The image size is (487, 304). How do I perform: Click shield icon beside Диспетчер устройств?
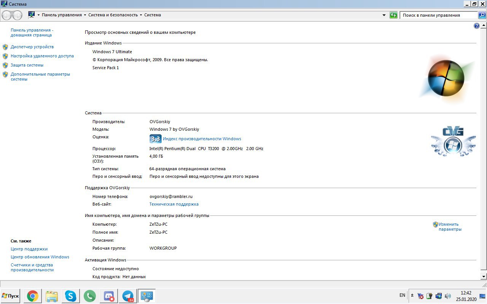[x=5, y=47]
